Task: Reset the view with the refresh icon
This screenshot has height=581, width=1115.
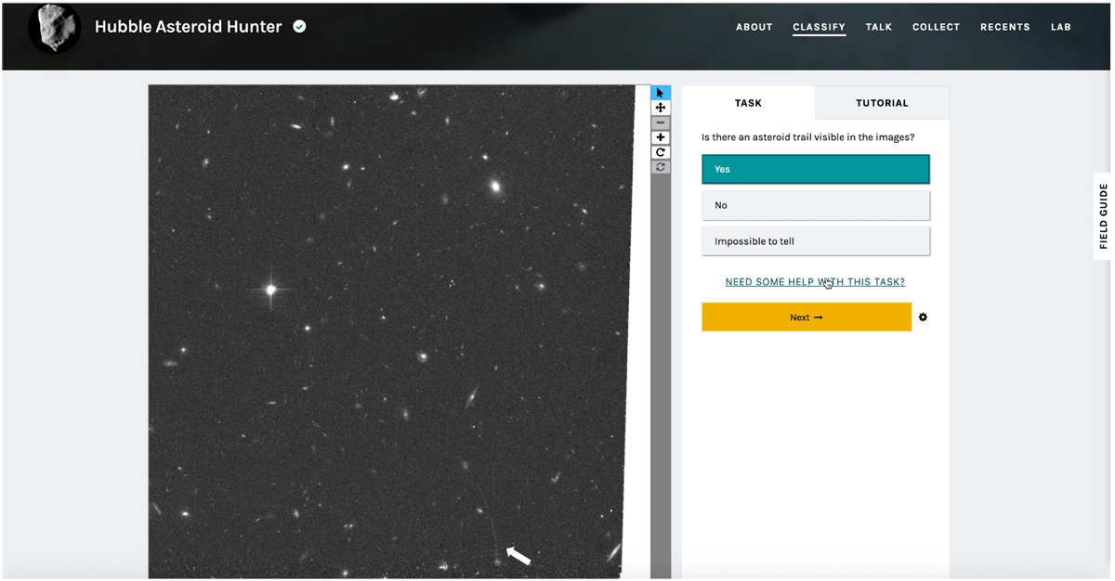Action: tap(660, 167)
